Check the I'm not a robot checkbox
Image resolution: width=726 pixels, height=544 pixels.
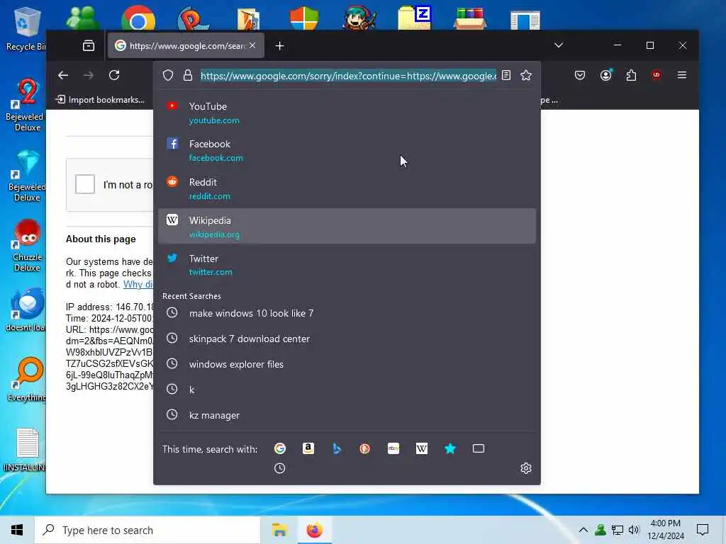tap(85, 184)
